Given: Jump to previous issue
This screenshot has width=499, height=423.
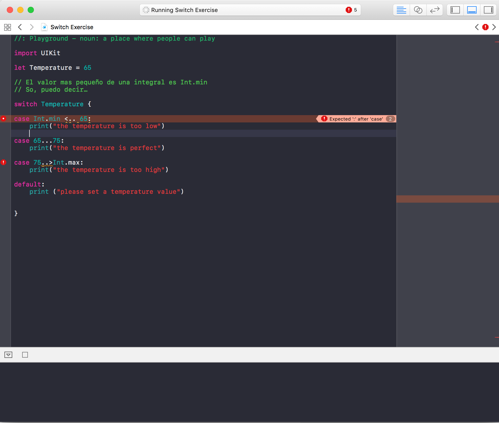Looking at the screenshot, I should coord(477,27).
